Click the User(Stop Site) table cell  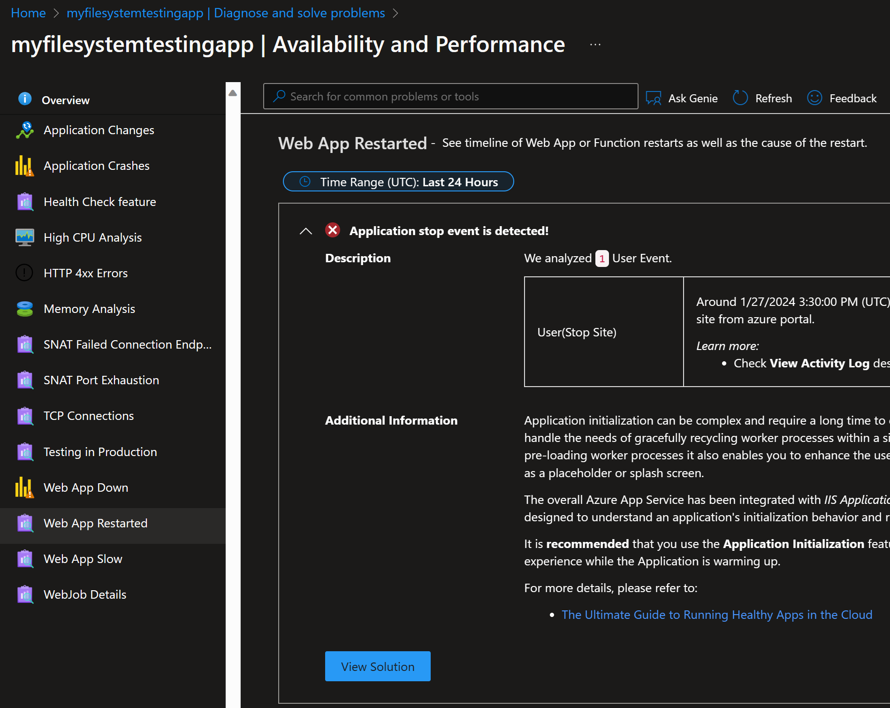tap(604, 332)
